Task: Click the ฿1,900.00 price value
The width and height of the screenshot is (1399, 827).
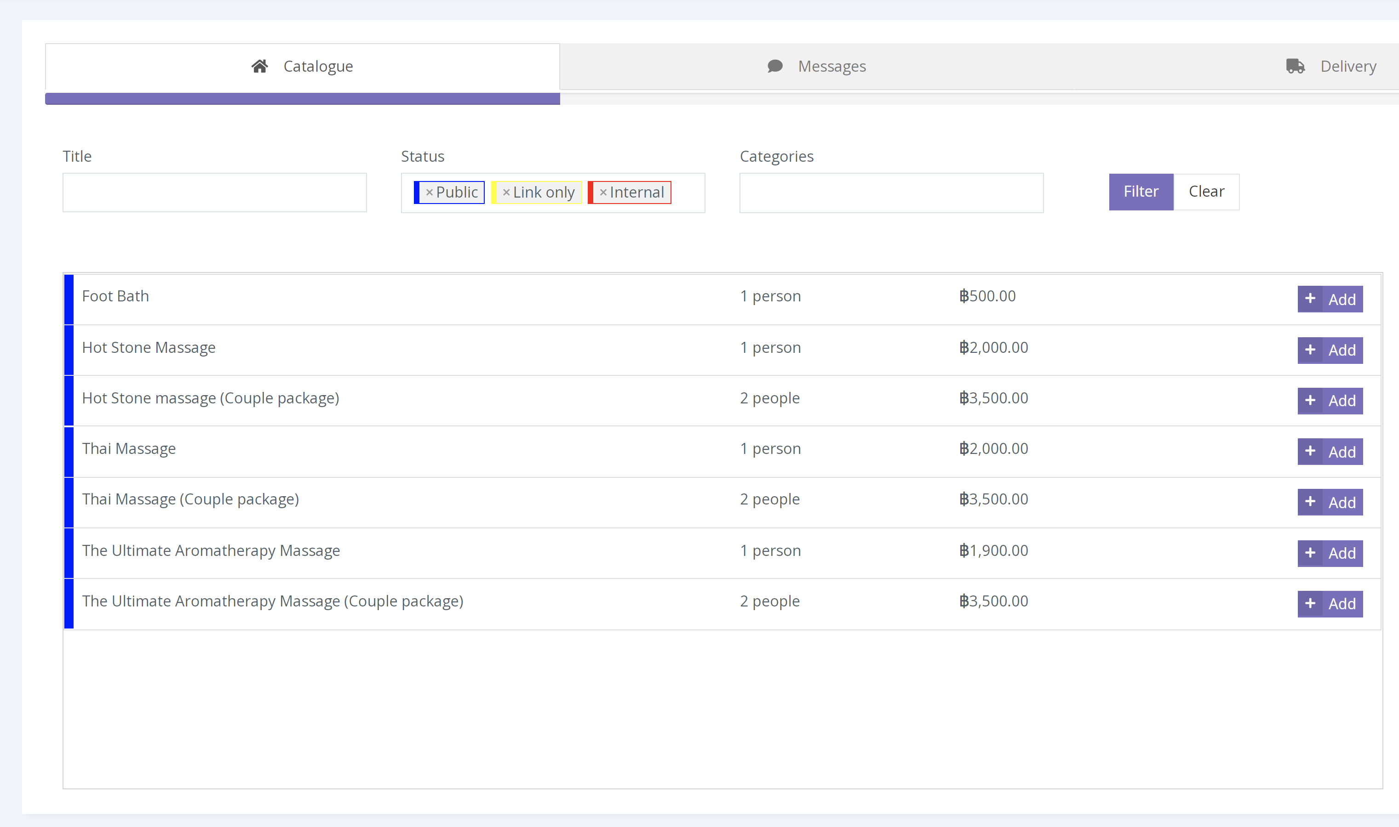Action: (993, 550)
